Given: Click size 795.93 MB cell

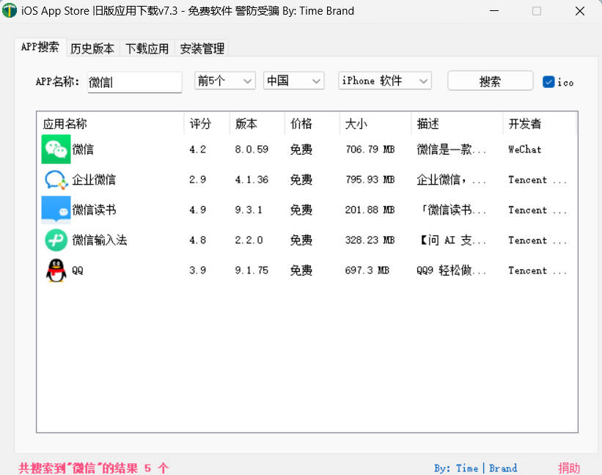Looking at the screenshot, I should tap(370, 180).
